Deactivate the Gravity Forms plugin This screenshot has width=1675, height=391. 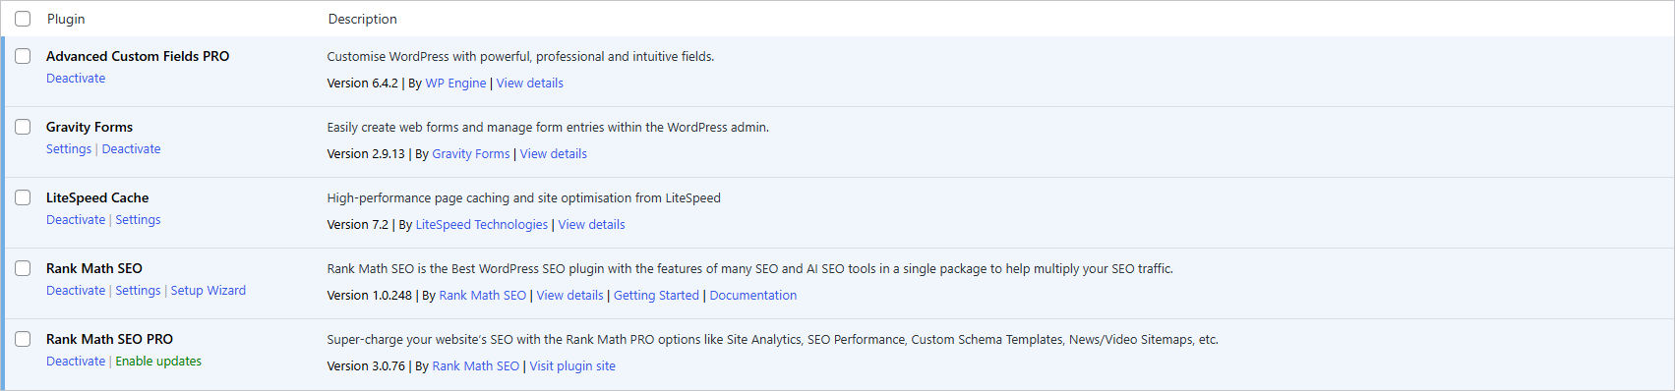coord(131,149)
